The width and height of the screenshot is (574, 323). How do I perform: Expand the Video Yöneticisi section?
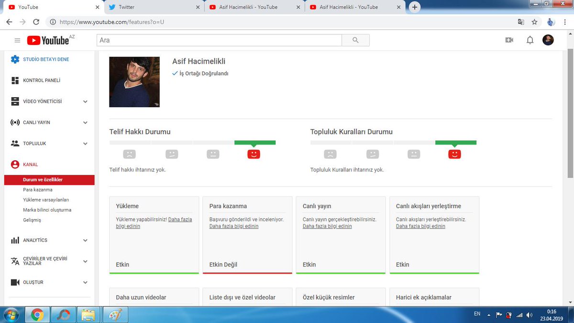[85, 101]
